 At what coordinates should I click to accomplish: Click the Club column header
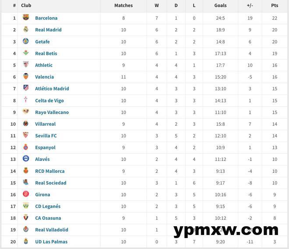click(26, 6)
